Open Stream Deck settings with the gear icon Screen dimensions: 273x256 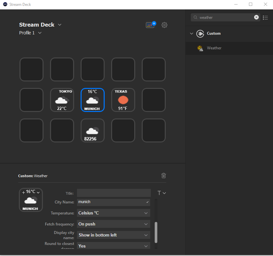[164, 25]
